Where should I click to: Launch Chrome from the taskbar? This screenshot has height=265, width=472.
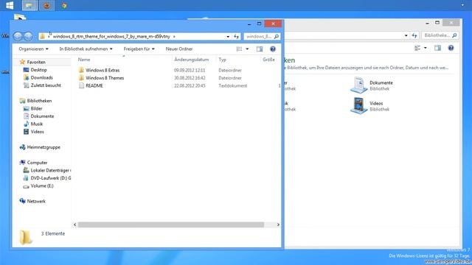(x=64, y=5)
